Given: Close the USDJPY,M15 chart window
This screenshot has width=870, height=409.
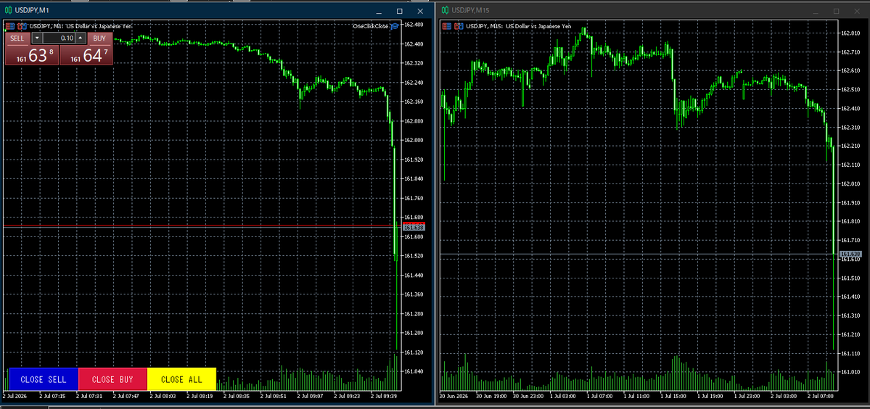Looking at the screenshot, I should [857, 11].
